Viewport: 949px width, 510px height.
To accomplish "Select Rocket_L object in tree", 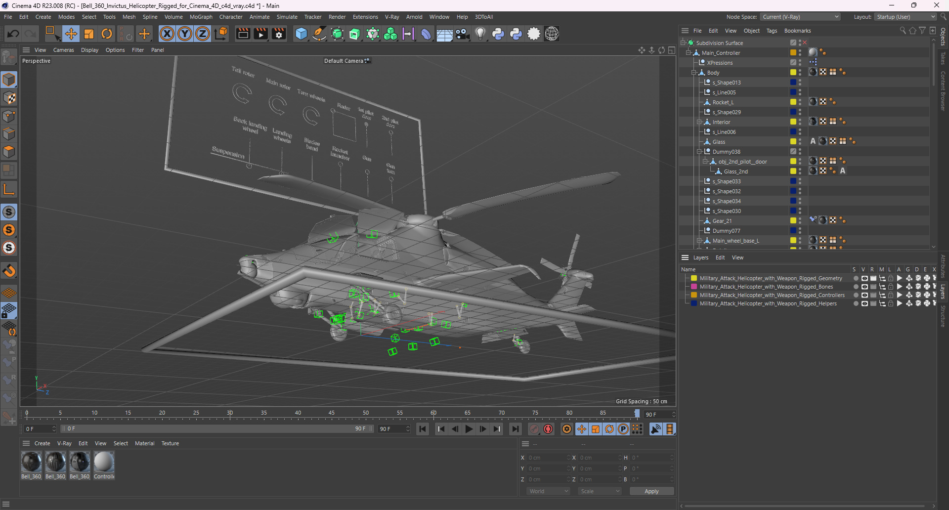I will click(x=723, y=102).
